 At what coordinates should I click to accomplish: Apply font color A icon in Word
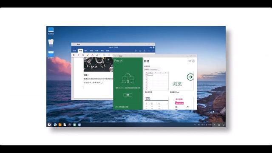click(93, 55)
